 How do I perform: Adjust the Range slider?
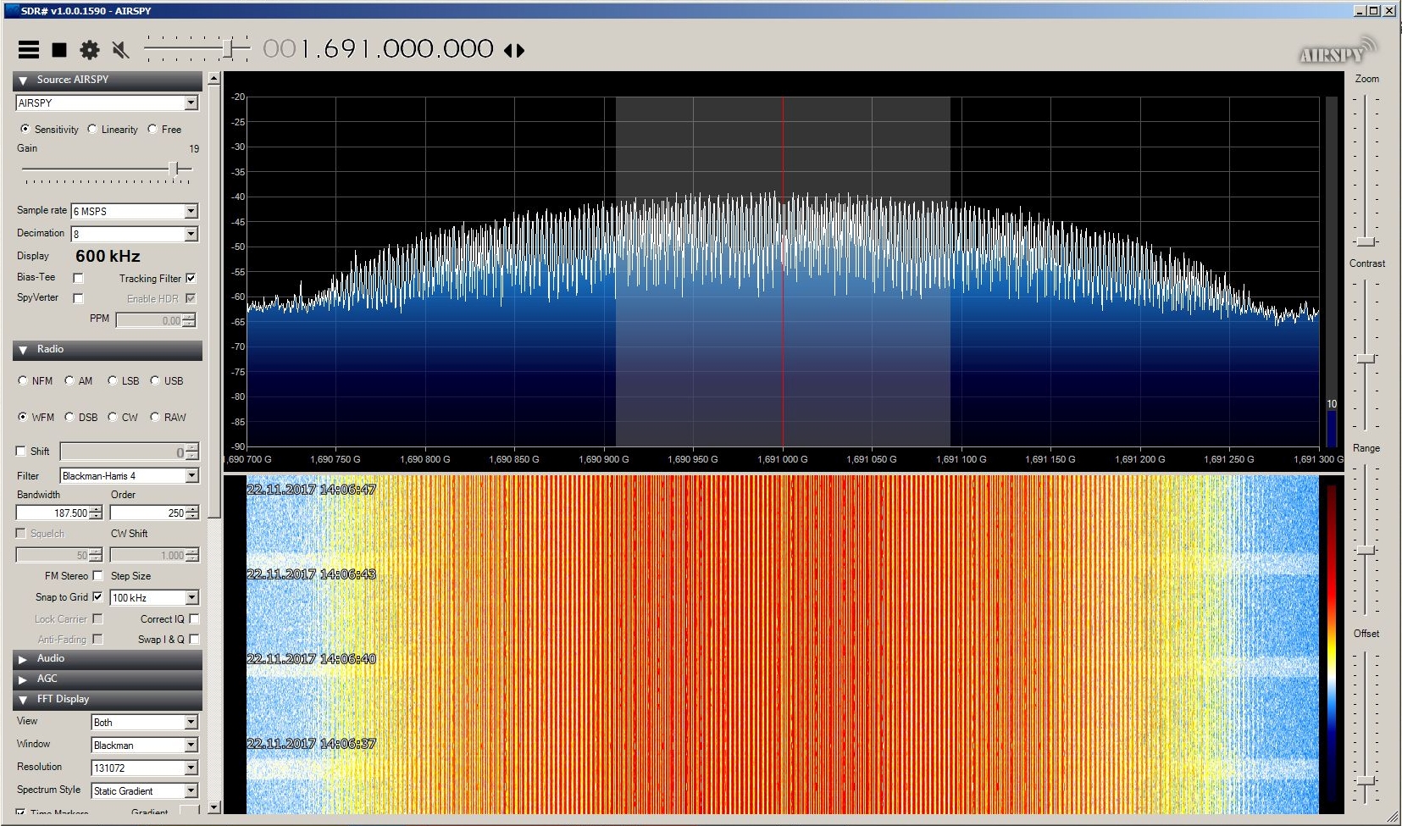[x=1366, y=551]
